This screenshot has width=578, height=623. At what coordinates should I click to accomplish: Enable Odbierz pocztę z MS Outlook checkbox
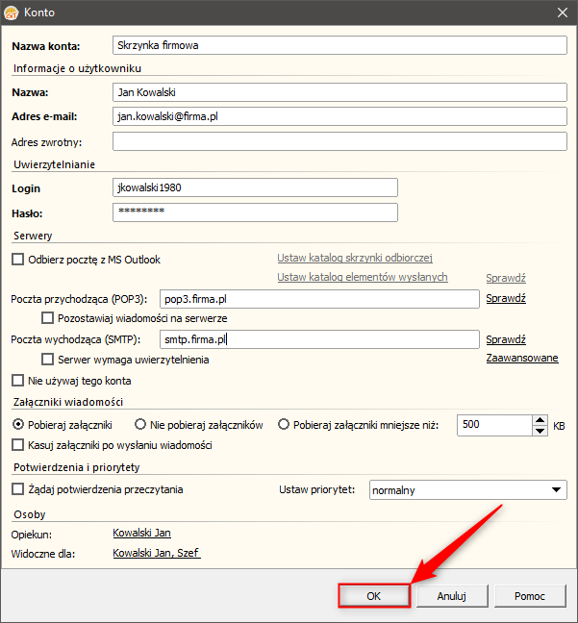coord(18,260)
